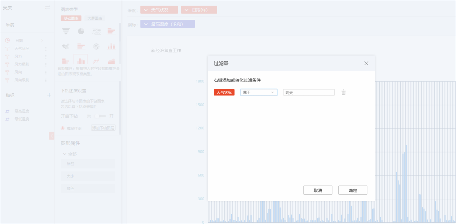The width and height of the screenshot is (456, 224).
Task: Click 取消 to cancel the filter
Action: 318,190
